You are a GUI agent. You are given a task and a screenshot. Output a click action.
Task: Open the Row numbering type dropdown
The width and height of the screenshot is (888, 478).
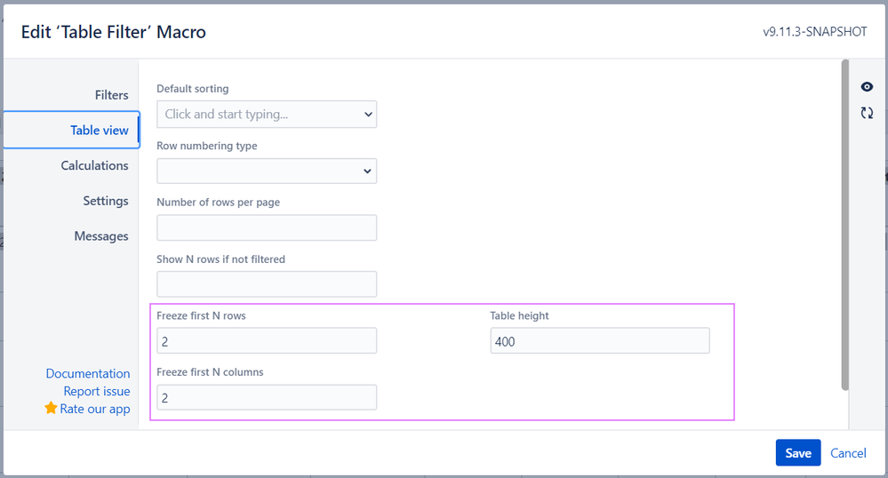267,171
